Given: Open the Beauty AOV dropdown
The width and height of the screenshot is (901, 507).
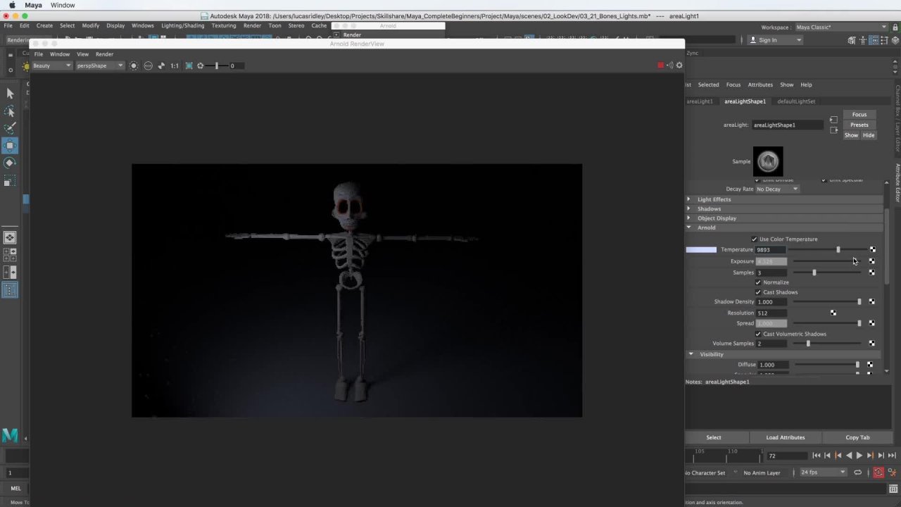Looking at the screenshot, I should pos(52,65).
